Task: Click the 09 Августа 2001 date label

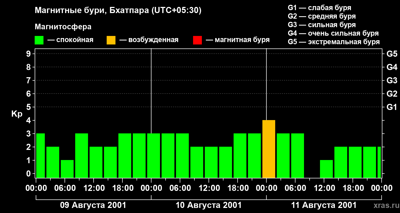Action: [93, 205]
